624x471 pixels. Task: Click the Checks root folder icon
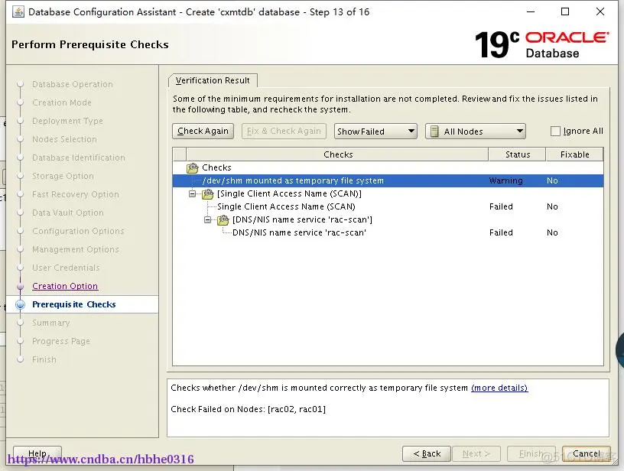[x=193, y=168]
